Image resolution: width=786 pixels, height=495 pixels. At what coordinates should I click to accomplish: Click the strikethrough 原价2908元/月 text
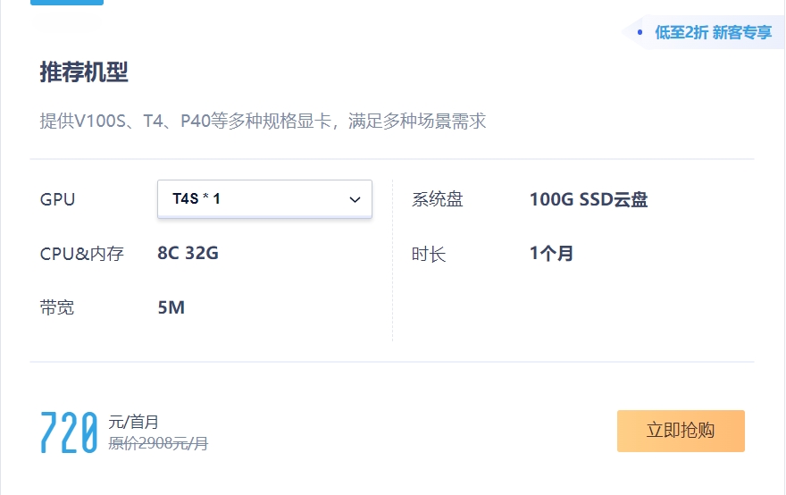pos(158,443)
